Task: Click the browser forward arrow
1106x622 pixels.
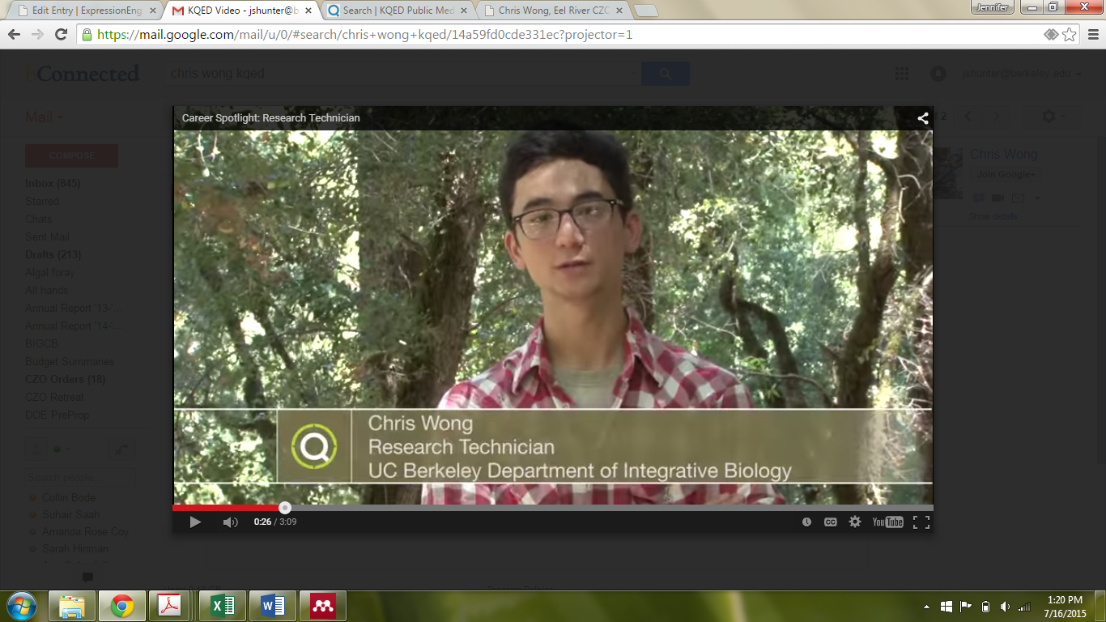Action: click(37, 34)
